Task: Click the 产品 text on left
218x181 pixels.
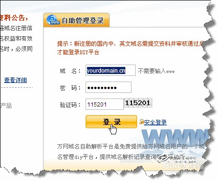Action: 6,106
